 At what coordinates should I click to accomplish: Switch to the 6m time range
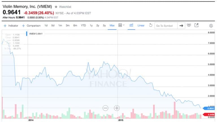tap(75, 25)
